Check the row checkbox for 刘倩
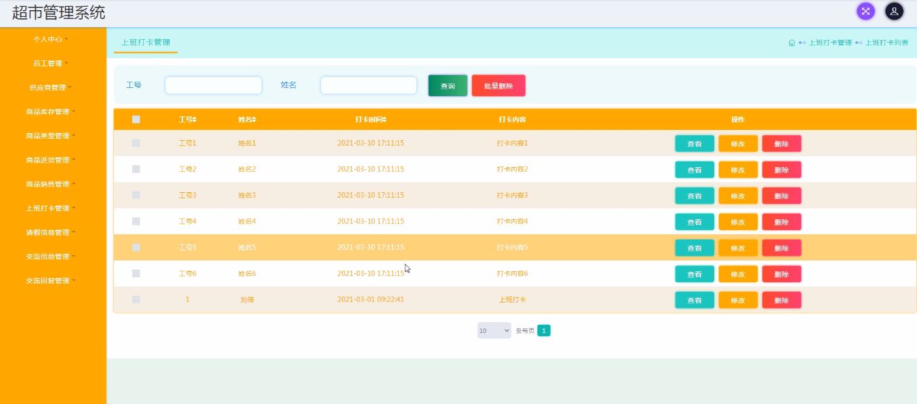Image resolution: width=917 pixels, height=404 pixels. coord(136,300)
